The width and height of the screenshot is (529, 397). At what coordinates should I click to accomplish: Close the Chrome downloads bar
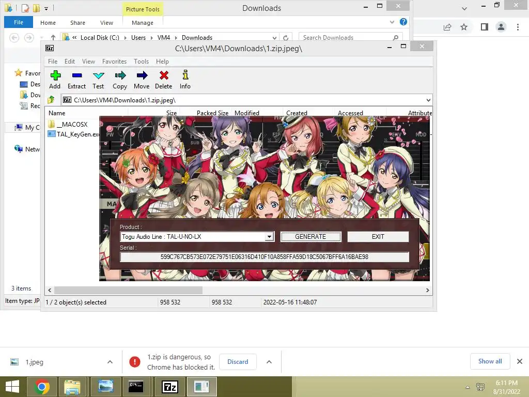[x=520, y=361]
